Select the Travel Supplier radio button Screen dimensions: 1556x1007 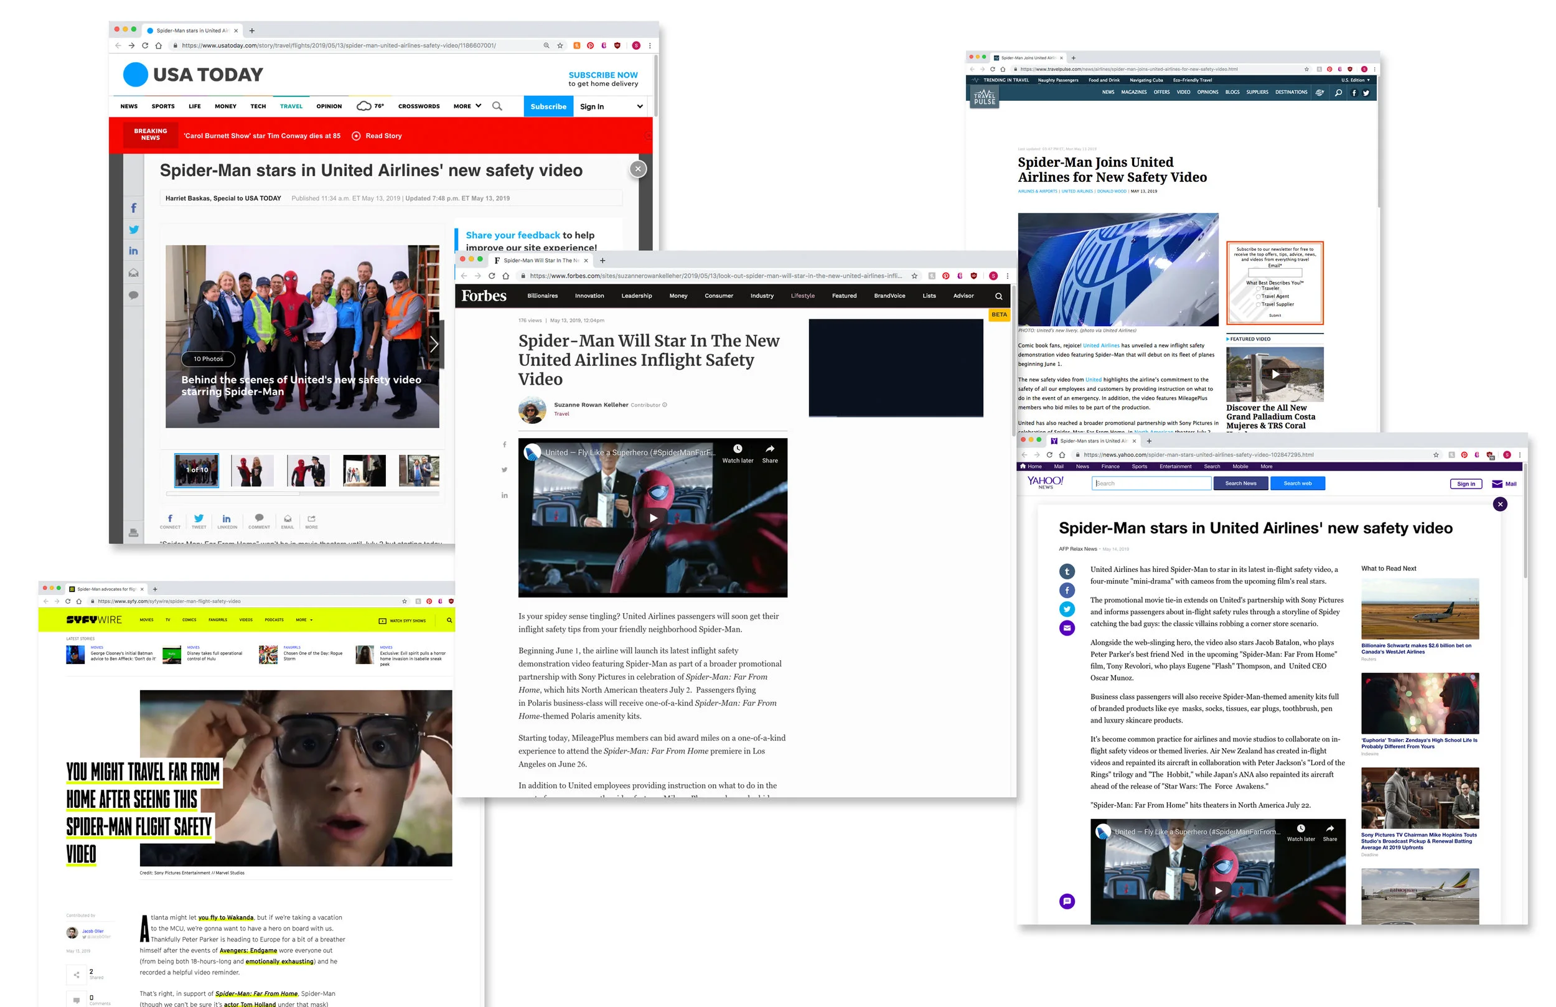[1258, 304]
